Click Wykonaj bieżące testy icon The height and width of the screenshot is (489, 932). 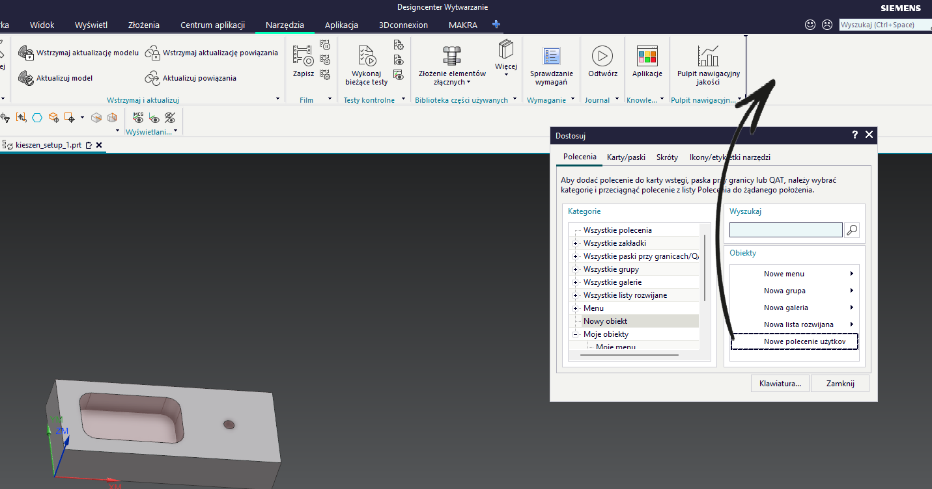pos(367,56)
